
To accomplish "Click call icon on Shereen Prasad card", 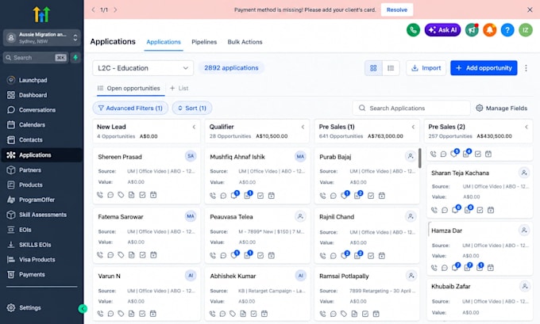I will (x=100, y=195).
